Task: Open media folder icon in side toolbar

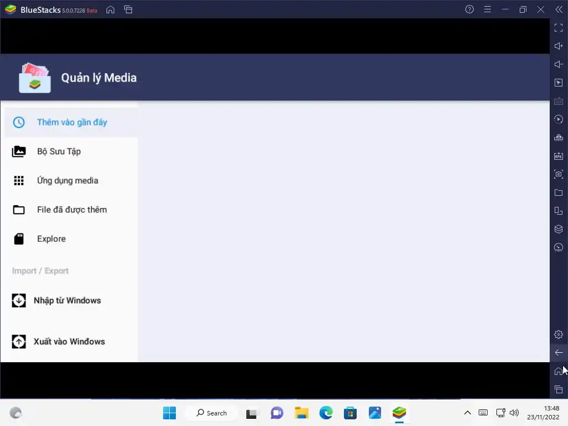Action: [559, 192]
